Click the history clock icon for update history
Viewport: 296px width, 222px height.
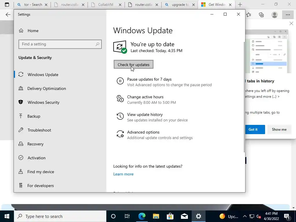point(120,116)
